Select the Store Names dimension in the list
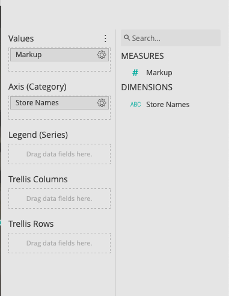This screenshot has height=296, width=229. (x=168, y=105)
